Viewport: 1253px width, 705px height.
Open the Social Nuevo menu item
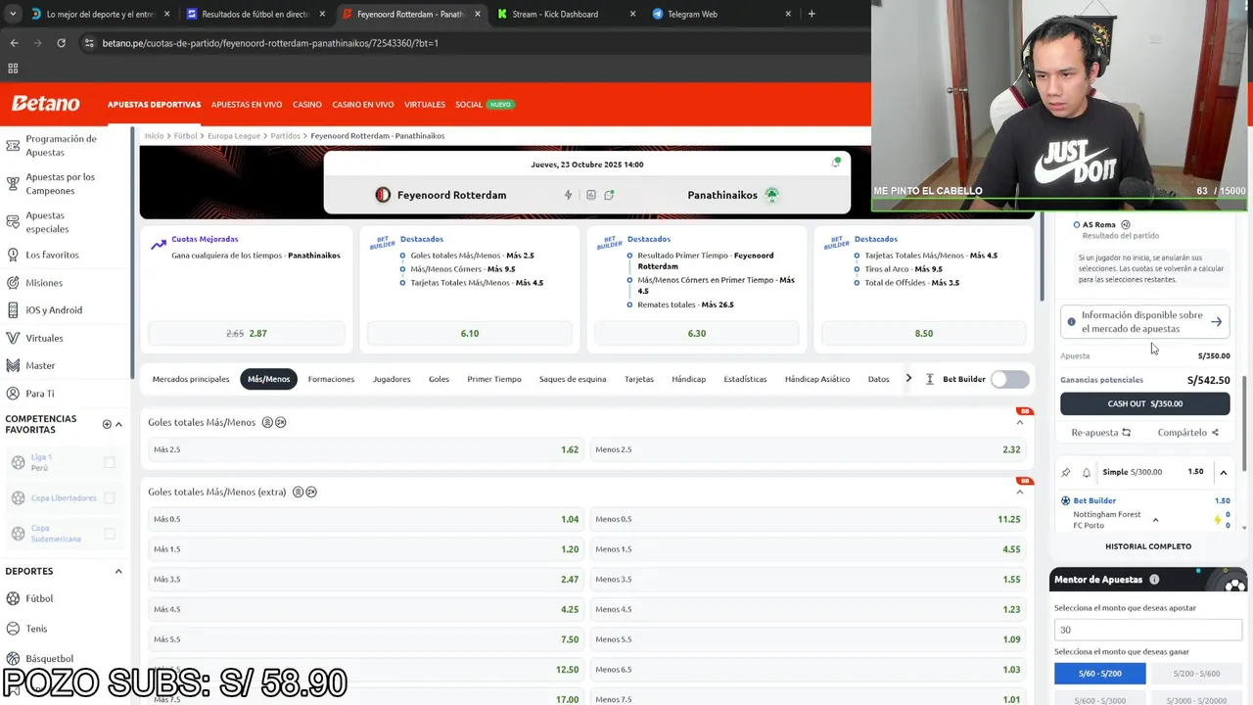[485, 105]
